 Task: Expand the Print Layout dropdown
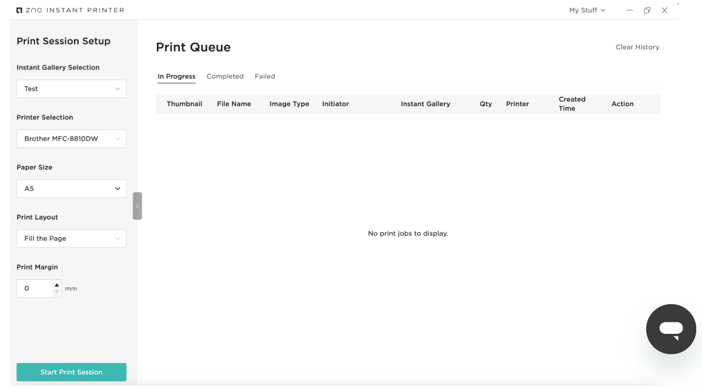pyautogui.click(x=71, y=239)
